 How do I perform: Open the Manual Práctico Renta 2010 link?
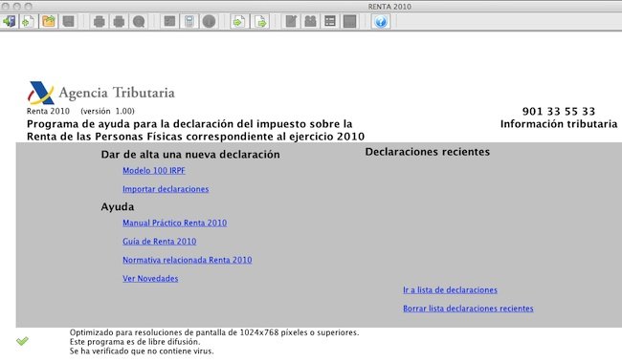pyautogui.click(x=174, y=223)
